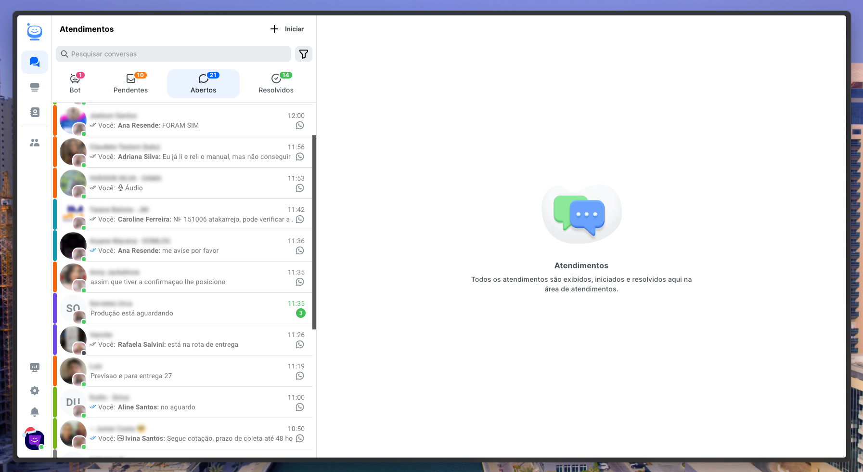This screenshot has height=472, width=863.
Task: Open the Áudio message conversation
Action: [183, 183]
